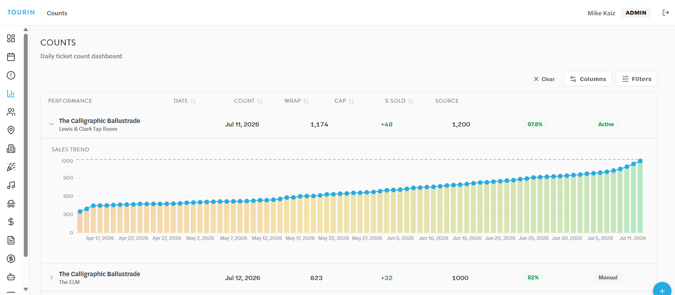675x295 pixels.
Task: Open the document file icon in sidebar
Action: tap(11, 240)
